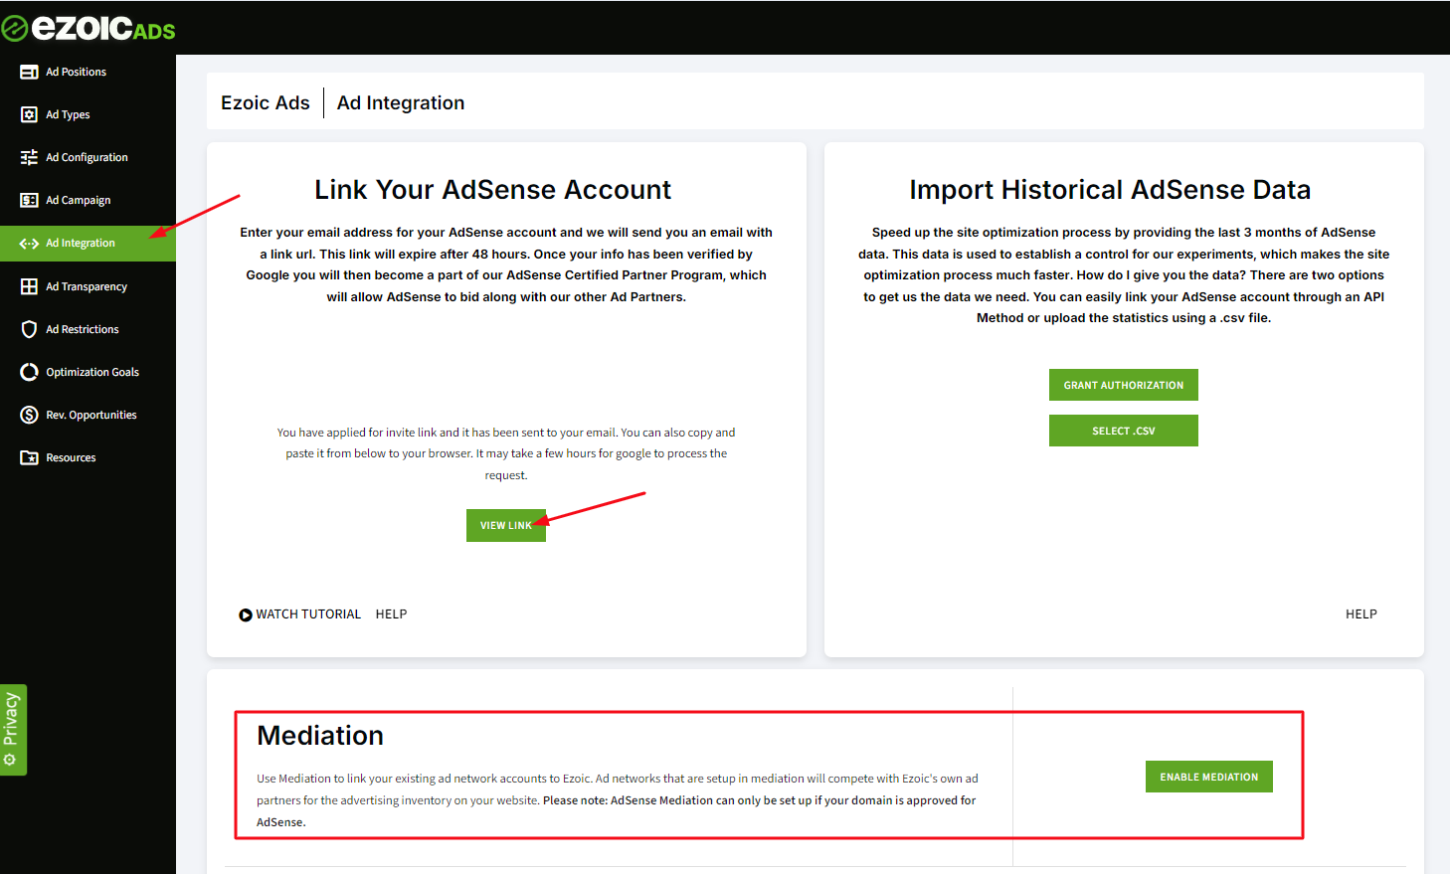Open the Ad Integration menu item
Image resolution: width=1450 pixels, height=874 pixels.
(81, 244)
